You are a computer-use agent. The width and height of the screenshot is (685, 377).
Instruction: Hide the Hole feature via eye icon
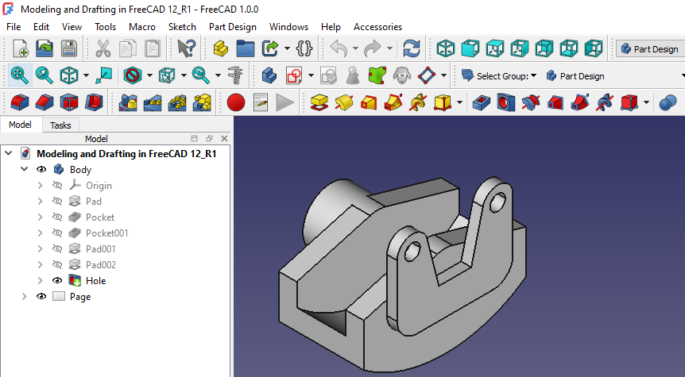coord(56,281)
